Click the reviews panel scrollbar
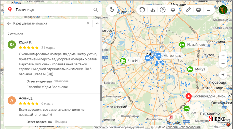 [x=101, y=93]
